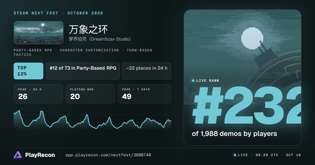The height and width of the screenshot is (165, 315).
Task: Click the OCT 18 date
Action: pos(293,155)
